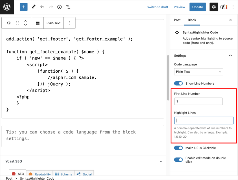Undo the last change

coord(42,7)
